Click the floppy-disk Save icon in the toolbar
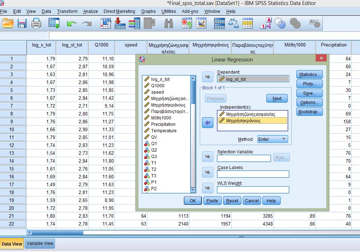The image size is (360, 252). 22,23
